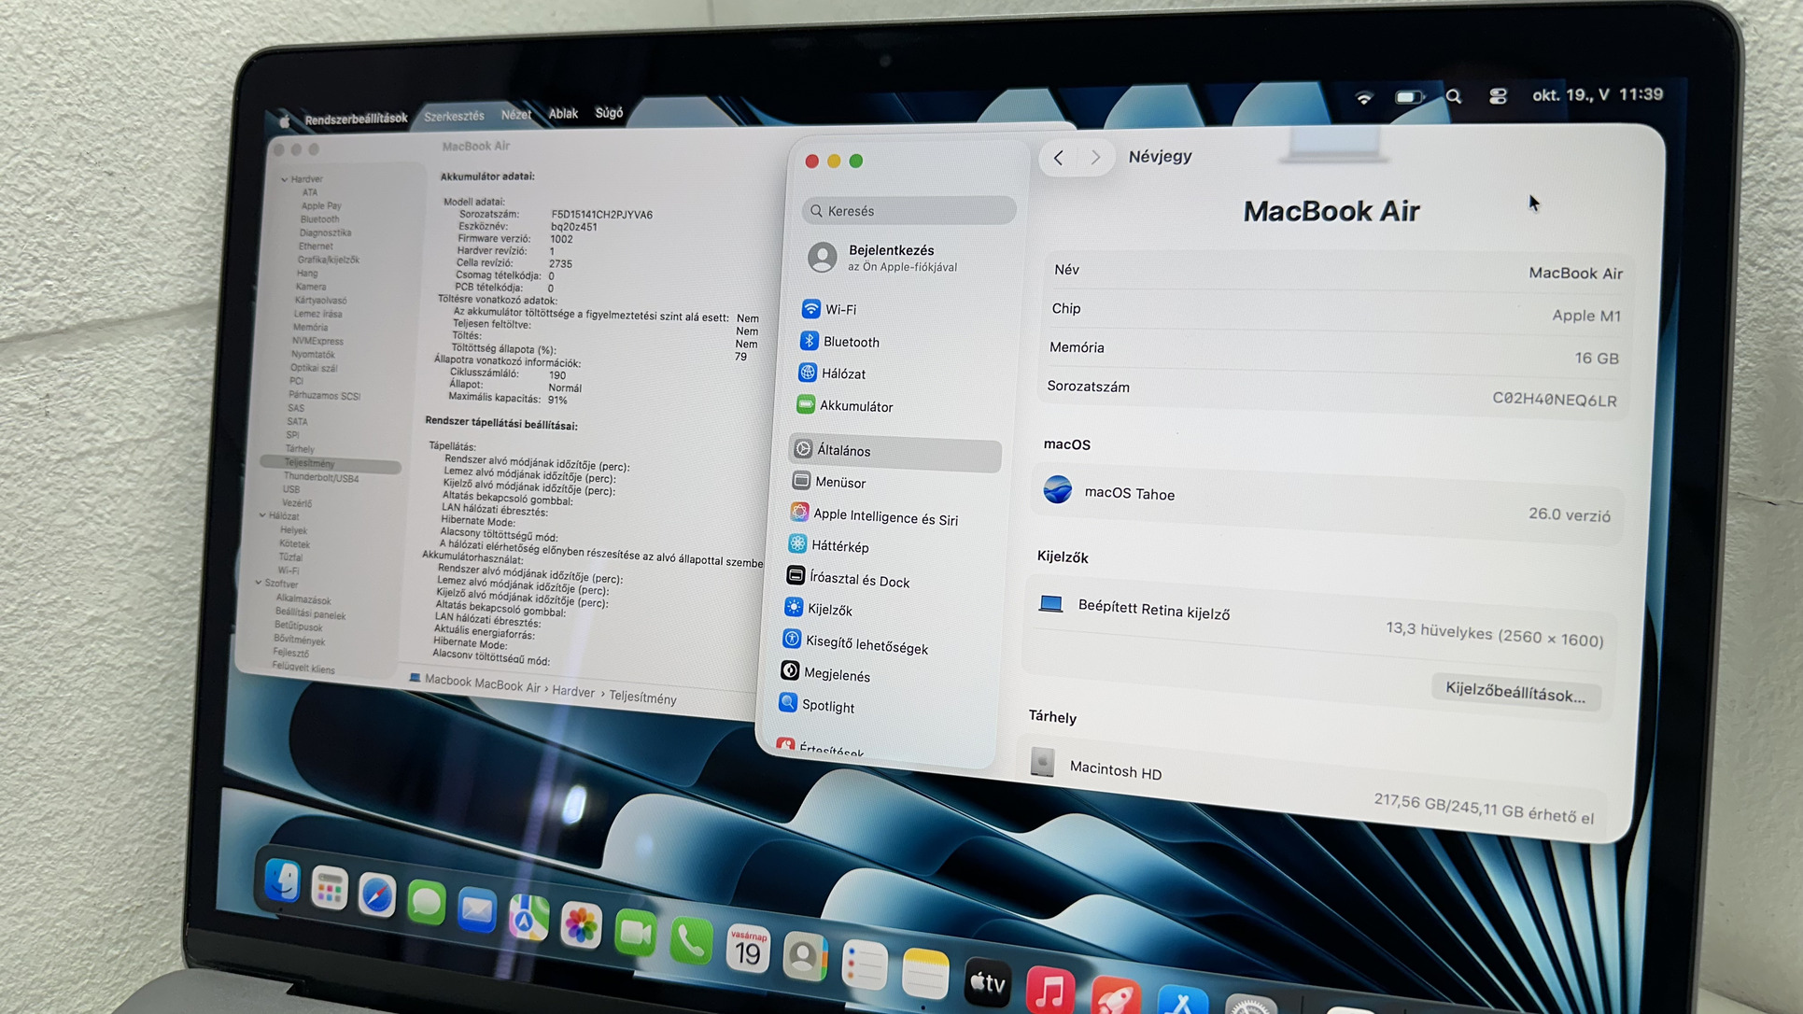The height and width of the screenshot is (1014, 1803).
Task: Open the Szerkesztés menu
Action: tap(454, 117)
